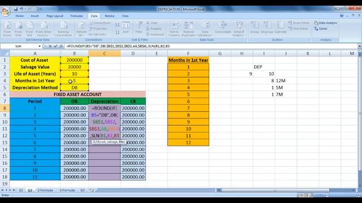Click Hide Detail in Outline

click(298, 29)
